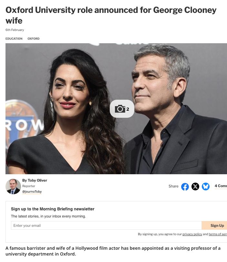Open the privacy policy link
Viewport: 227px width, 262px height.
pyautogui.click(x=192, y=234)
